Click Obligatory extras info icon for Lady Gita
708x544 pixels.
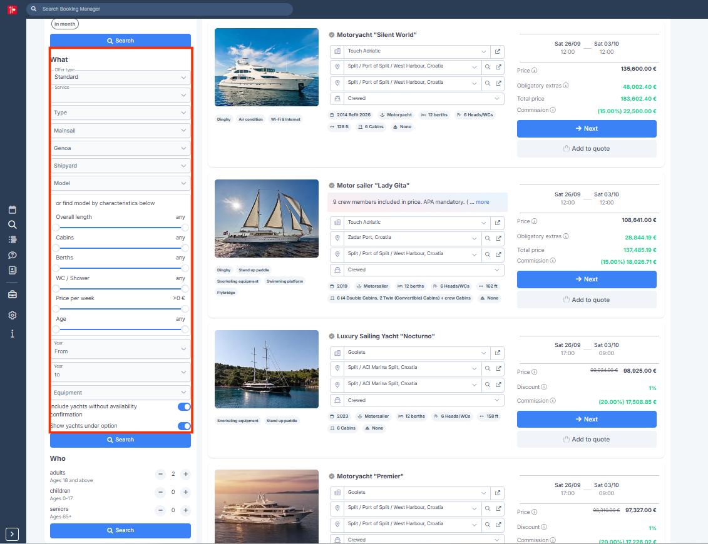[566, 236]
